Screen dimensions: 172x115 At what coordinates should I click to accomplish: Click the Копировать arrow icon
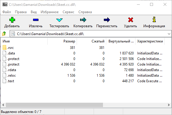(83, 20)
